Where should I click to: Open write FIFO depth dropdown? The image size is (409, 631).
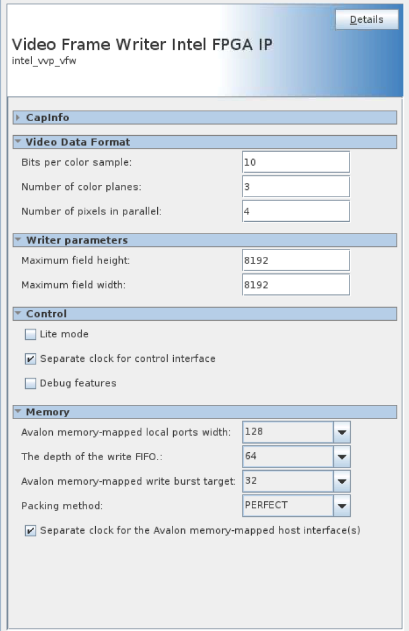point(342,457)
